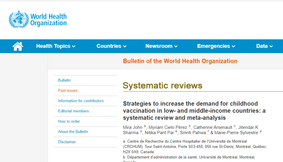Click affiliation footnote 'c' after Catherine Arsenault
Screen dimensions: 283x162
(234, 126)
